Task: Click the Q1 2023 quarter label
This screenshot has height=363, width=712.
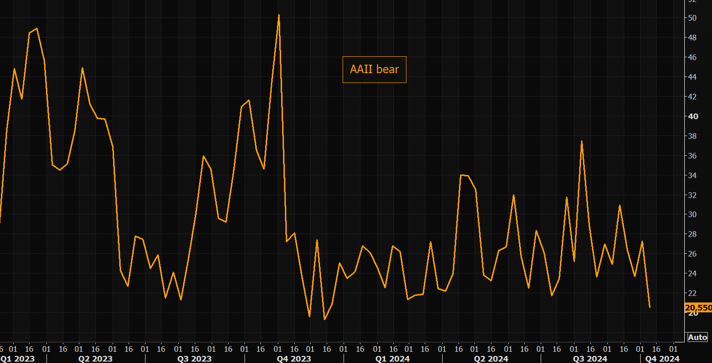Action: [17, 359]
